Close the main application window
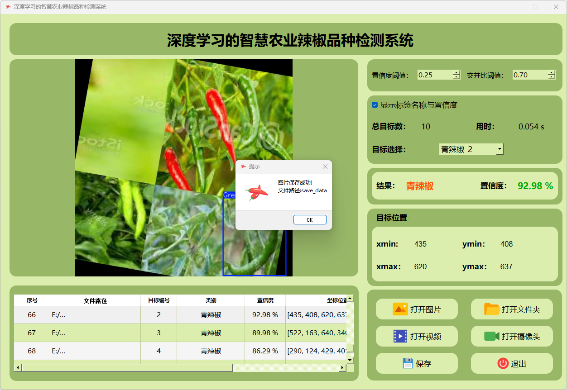 [556, 7]
